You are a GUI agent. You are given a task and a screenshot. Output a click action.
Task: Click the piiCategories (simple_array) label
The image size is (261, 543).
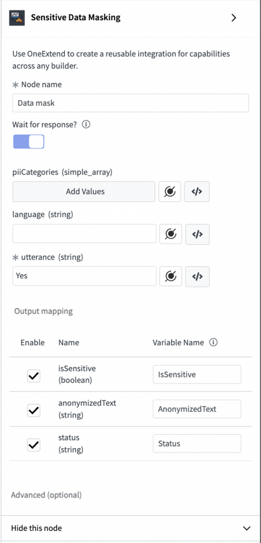pyautogui.click(x=62, y=172)
